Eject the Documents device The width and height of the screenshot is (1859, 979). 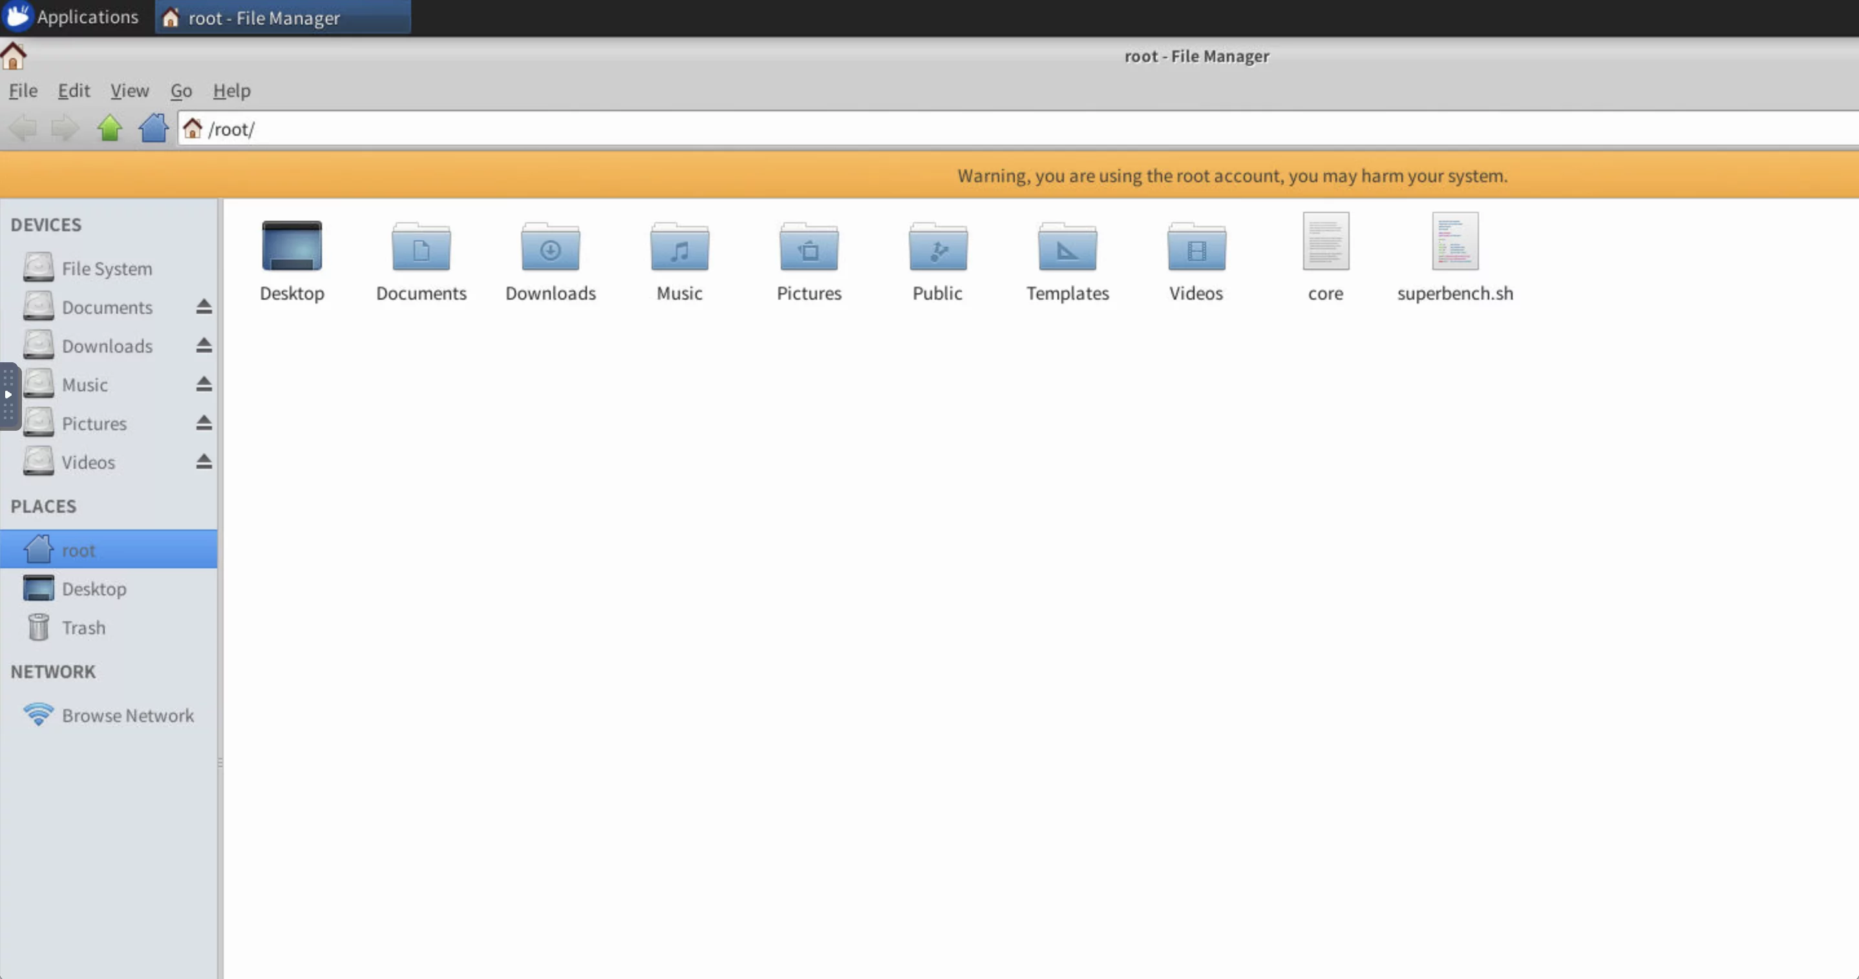pyautogui.click(x=204, y=307)
